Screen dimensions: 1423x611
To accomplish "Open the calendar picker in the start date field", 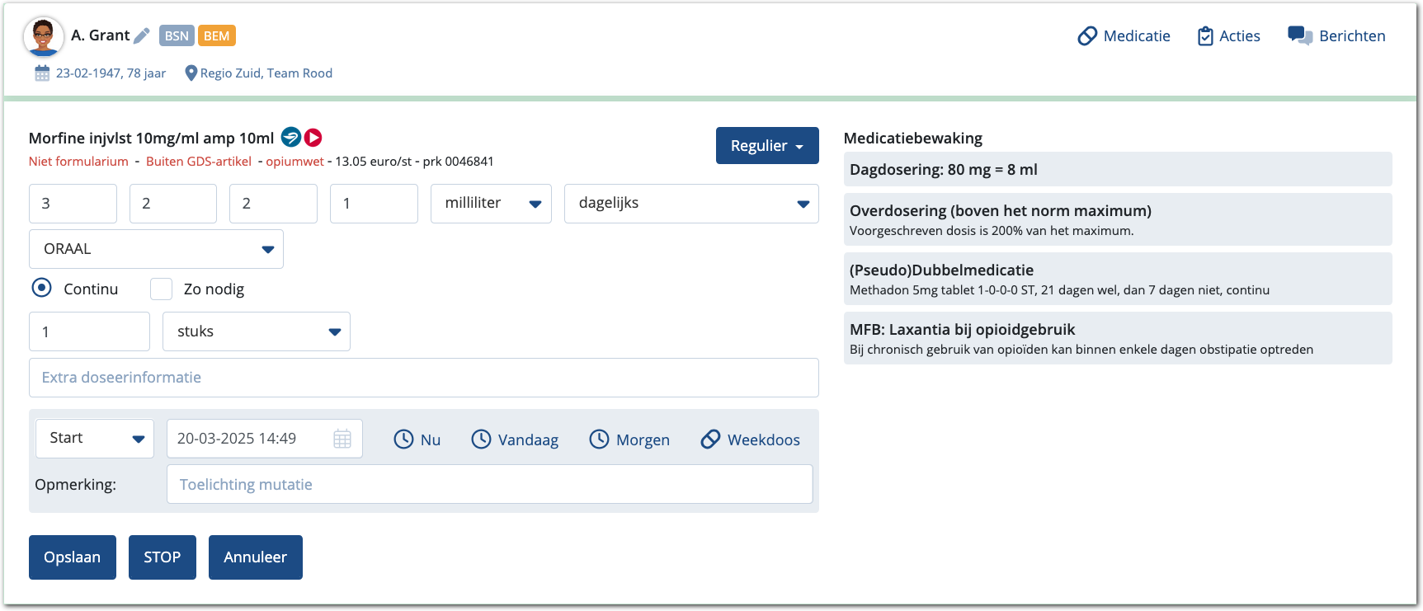I will (x=342, y=439).
